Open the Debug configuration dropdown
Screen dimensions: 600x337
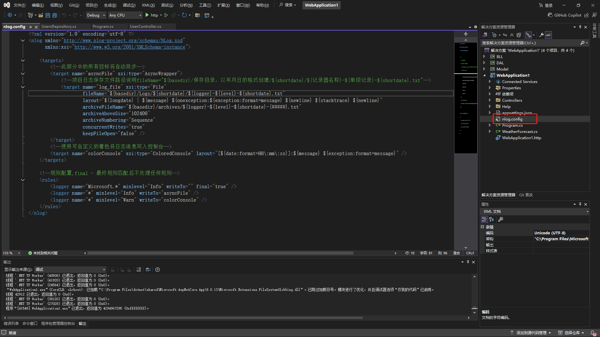(x=96, y=15)
